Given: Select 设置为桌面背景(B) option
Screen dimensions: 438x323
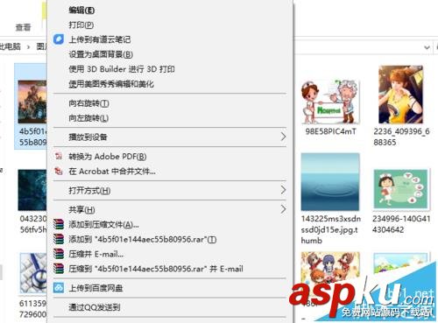Looking at the screenshot, I should (101, 54).
